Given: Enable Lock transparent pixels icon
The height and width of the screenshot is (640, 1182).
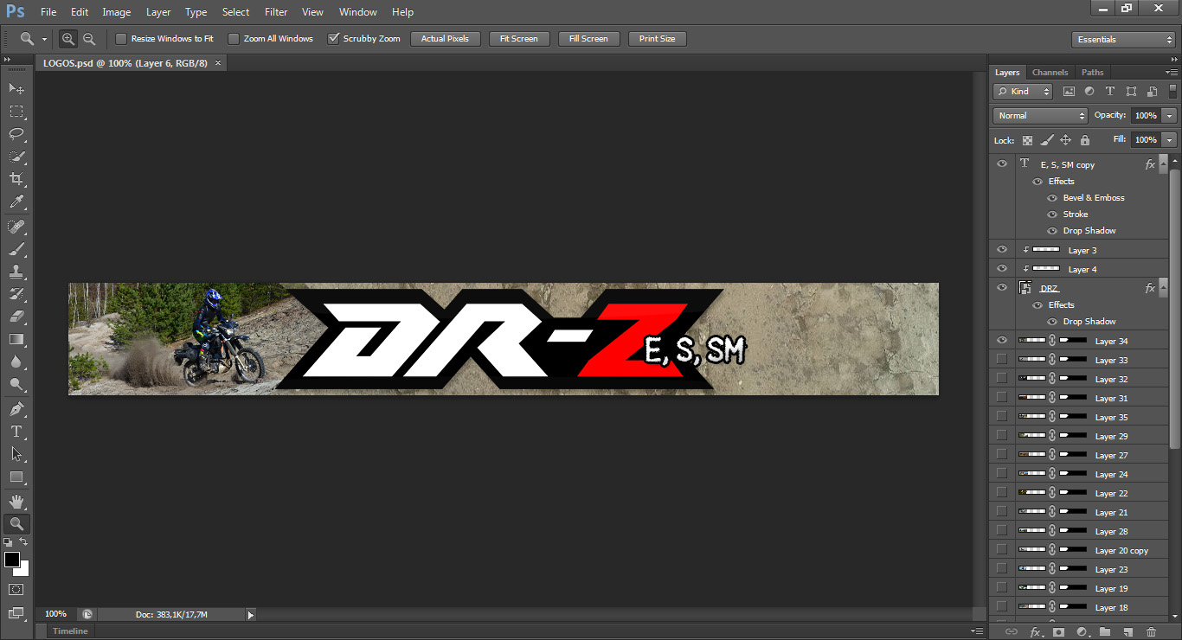Looking at the screenshot, I should tap(1027, 140).
